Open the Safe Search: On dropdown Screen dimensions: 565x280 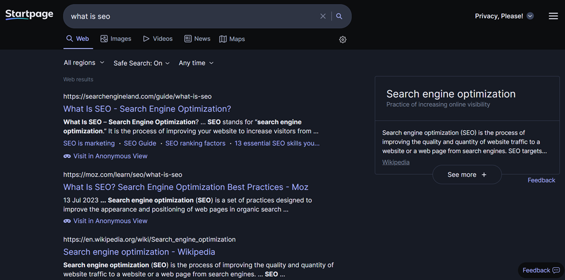(142, 63)
